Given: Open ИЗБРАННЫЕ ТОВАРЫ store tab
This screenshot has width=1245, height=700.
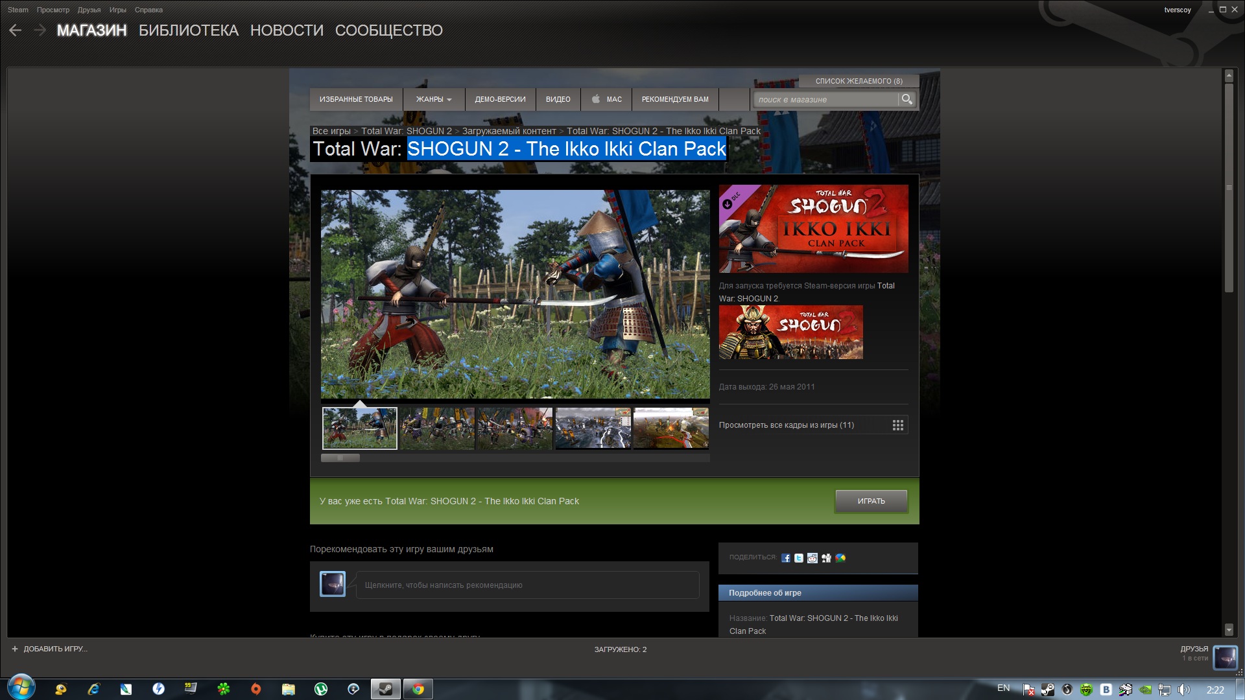Looking at the screenshot, I should tap(356, 99).
